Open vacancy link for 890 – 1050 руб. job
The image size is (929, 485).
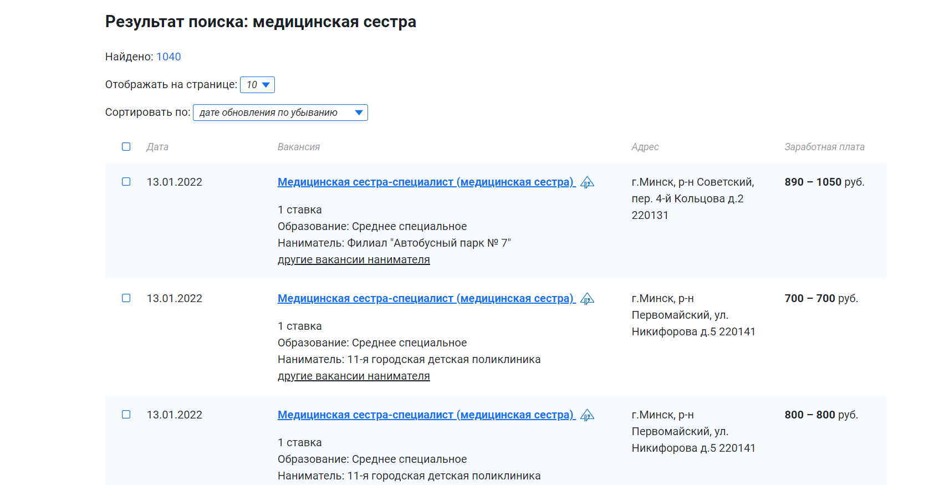426,182
